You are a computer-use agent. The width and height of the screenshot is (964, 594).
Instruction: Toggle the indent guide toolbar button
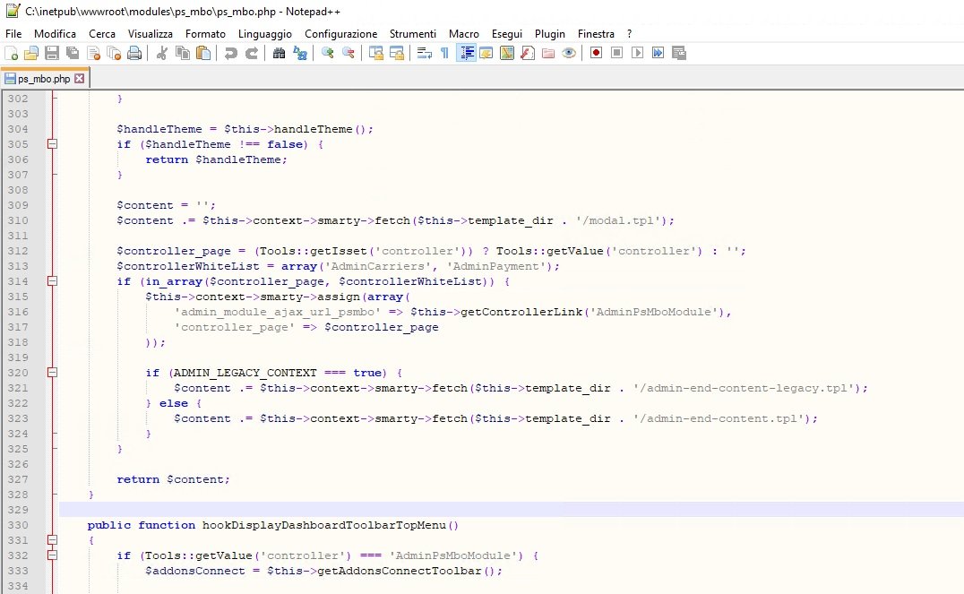pyautogui.click(x=466, y=54)
